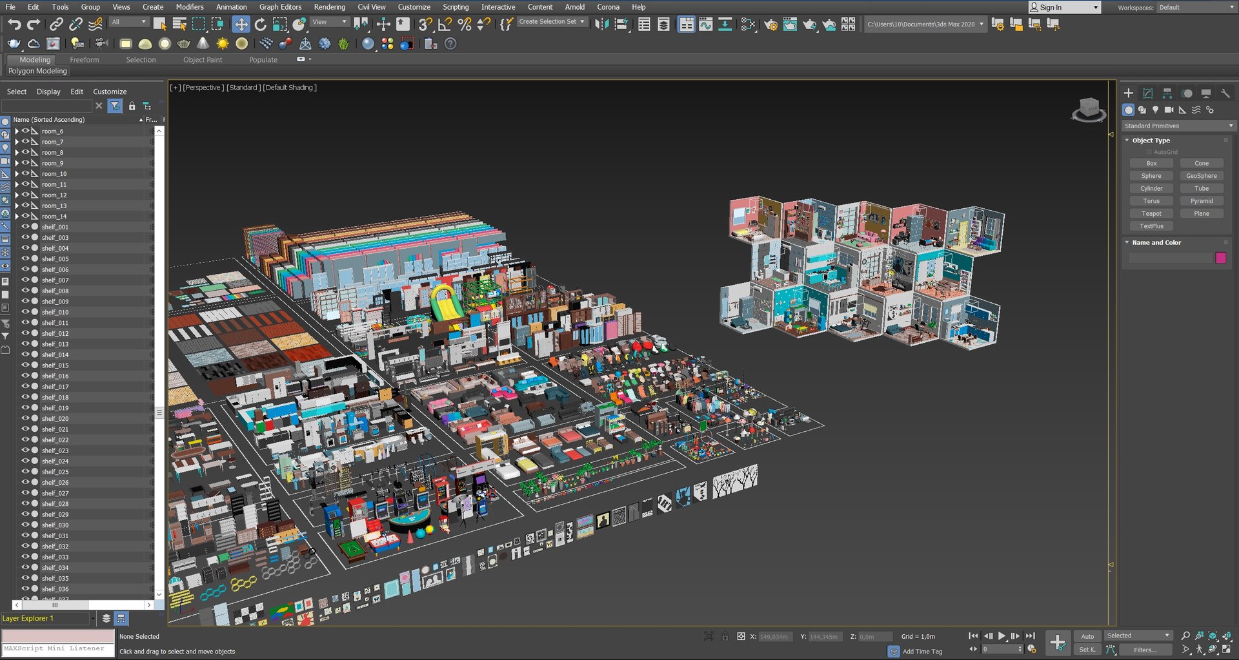Hide room_6 using its eye icon
The image size is (1239, 660).
[x=26, y=131]
